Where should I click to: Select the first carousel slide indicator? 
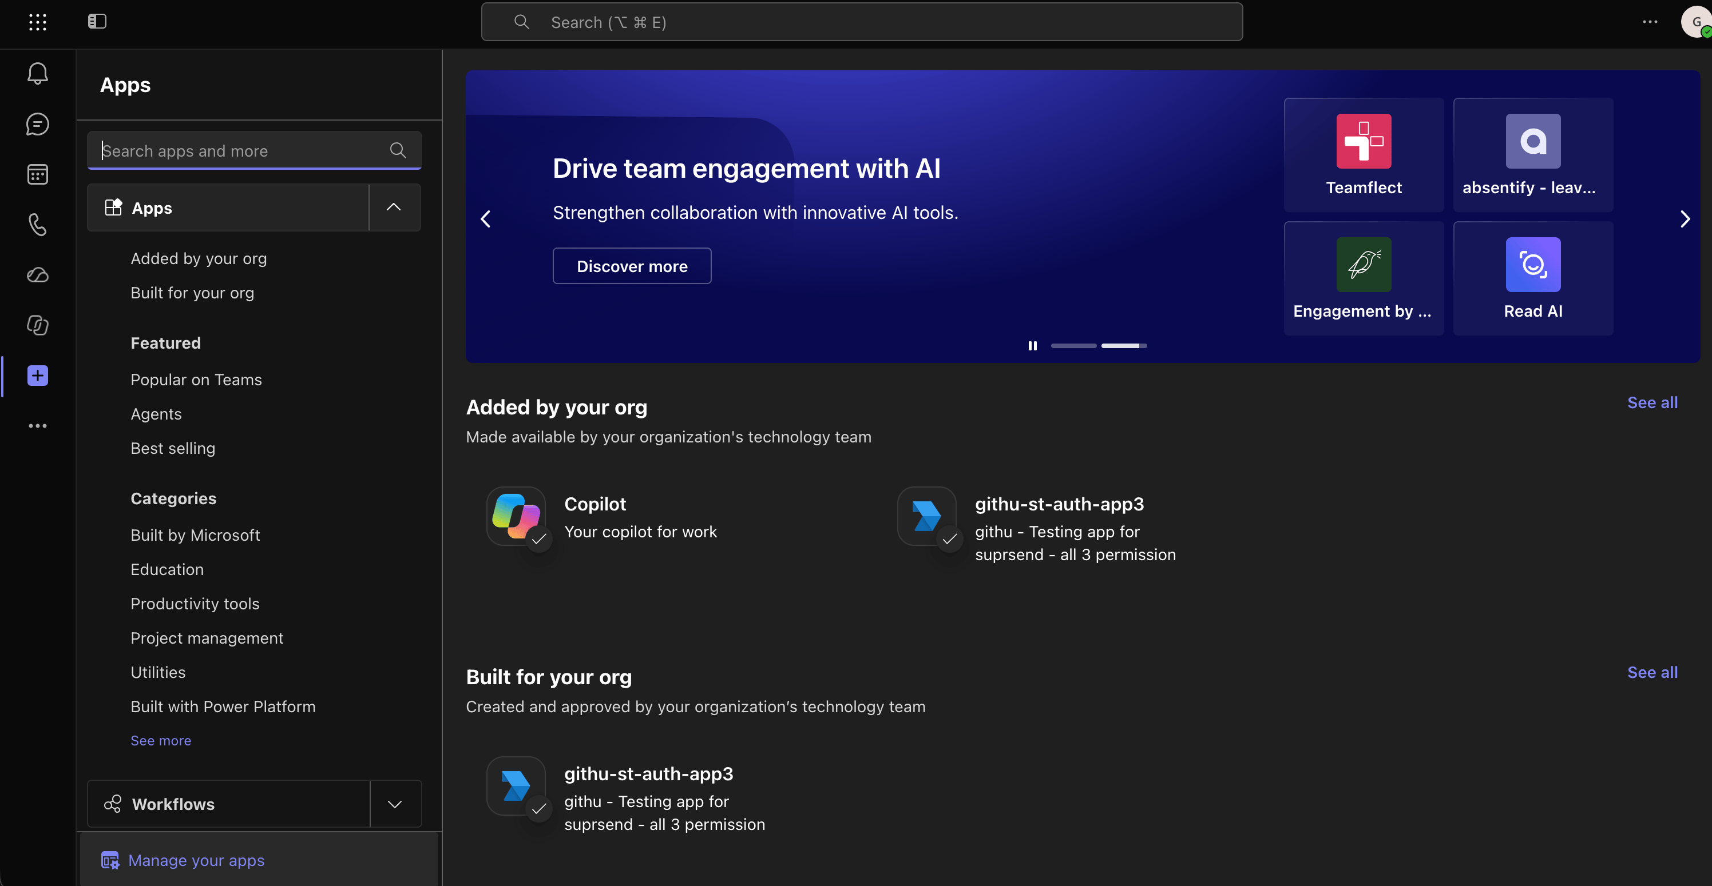[x=1073, y=346]
